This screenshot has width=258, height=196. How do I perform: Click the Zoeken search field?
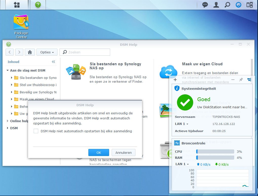tap(85, 52)
